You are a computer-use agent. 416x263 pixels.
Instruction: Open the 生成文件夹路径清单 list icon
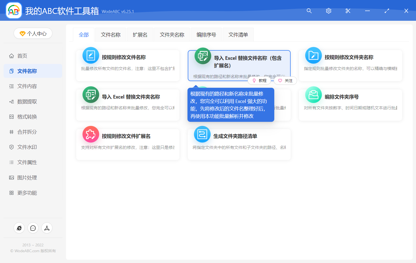coord(202,134)
